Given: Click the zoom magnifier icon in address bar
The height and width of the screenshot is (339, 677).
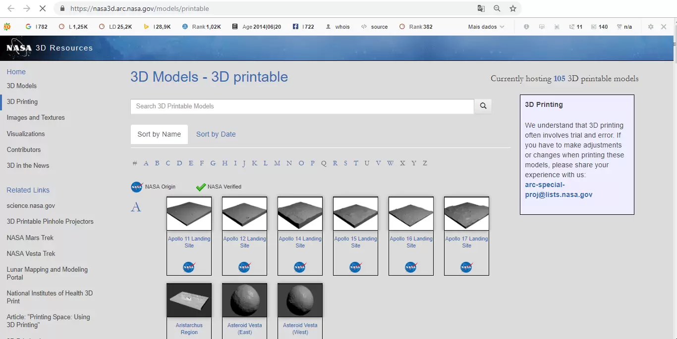Looking at the screenshot, I should pyautogui.click(x=497, y=8).
